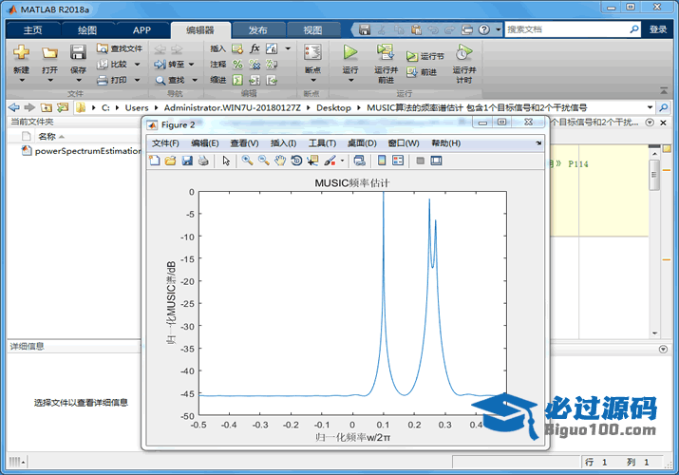Click the Run Section (运行节) button
Viewport: 679px width, 475px height.
(x=424, y=56)
